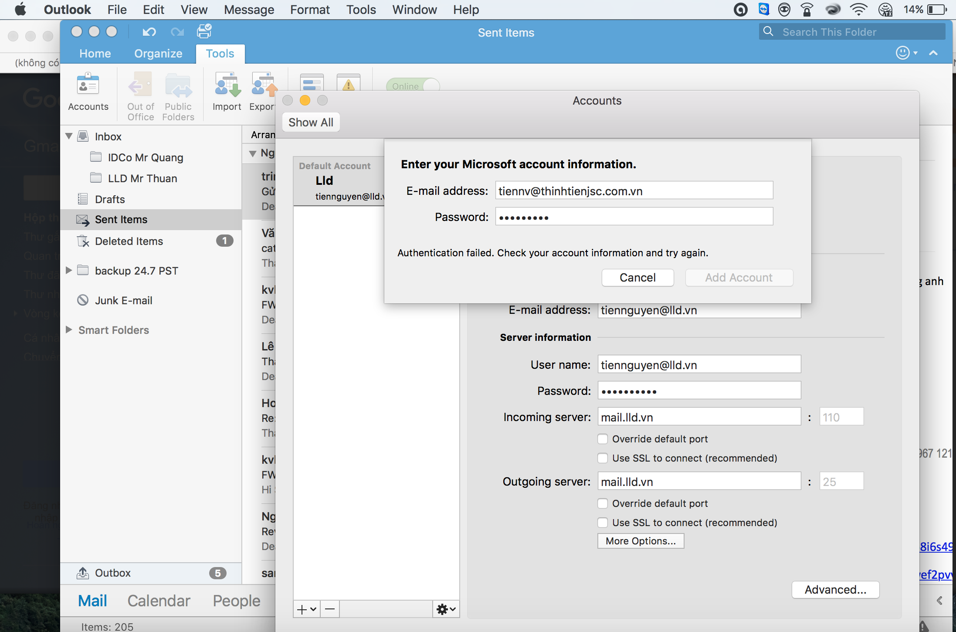956x632 pixels.
Task: Check incoming Override default port
Action: (603, 439)
